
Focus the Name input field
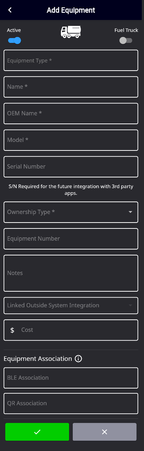pos(71,87)
